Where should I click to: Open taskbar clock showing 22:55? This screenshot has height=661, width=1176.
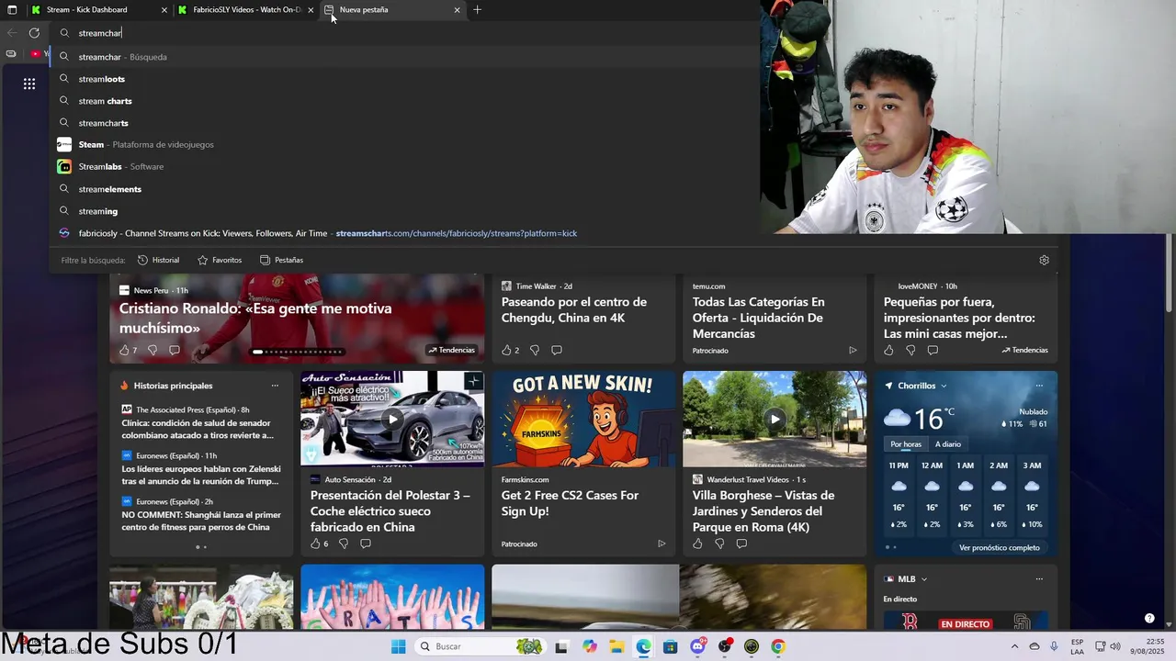point(1148,646)
